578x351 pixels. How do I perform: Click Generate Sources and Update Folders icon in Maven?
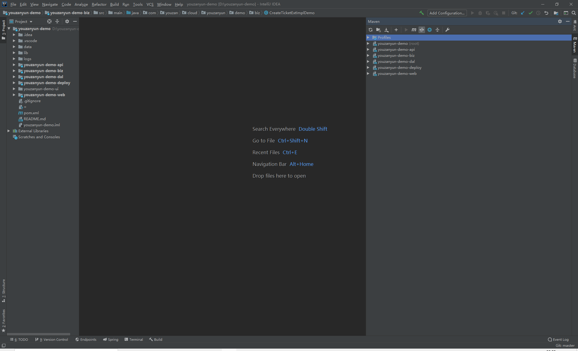click(x=378, y=30)
